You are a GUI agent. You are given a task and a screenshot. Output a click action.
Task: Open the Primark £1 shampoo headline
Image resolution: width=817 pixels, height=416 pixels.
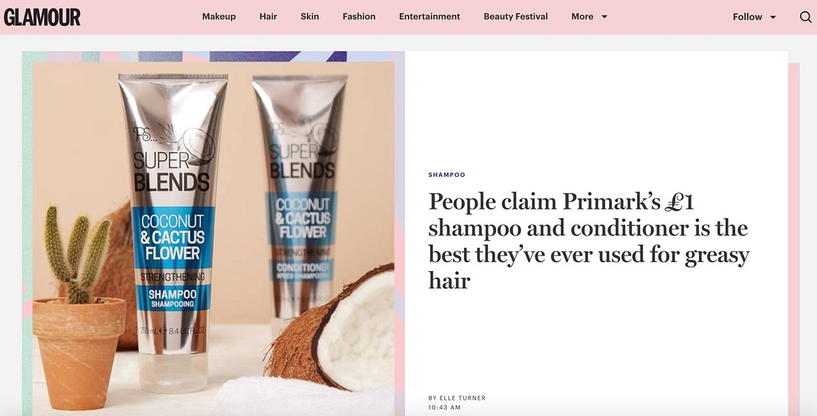(x=588, y=241)
